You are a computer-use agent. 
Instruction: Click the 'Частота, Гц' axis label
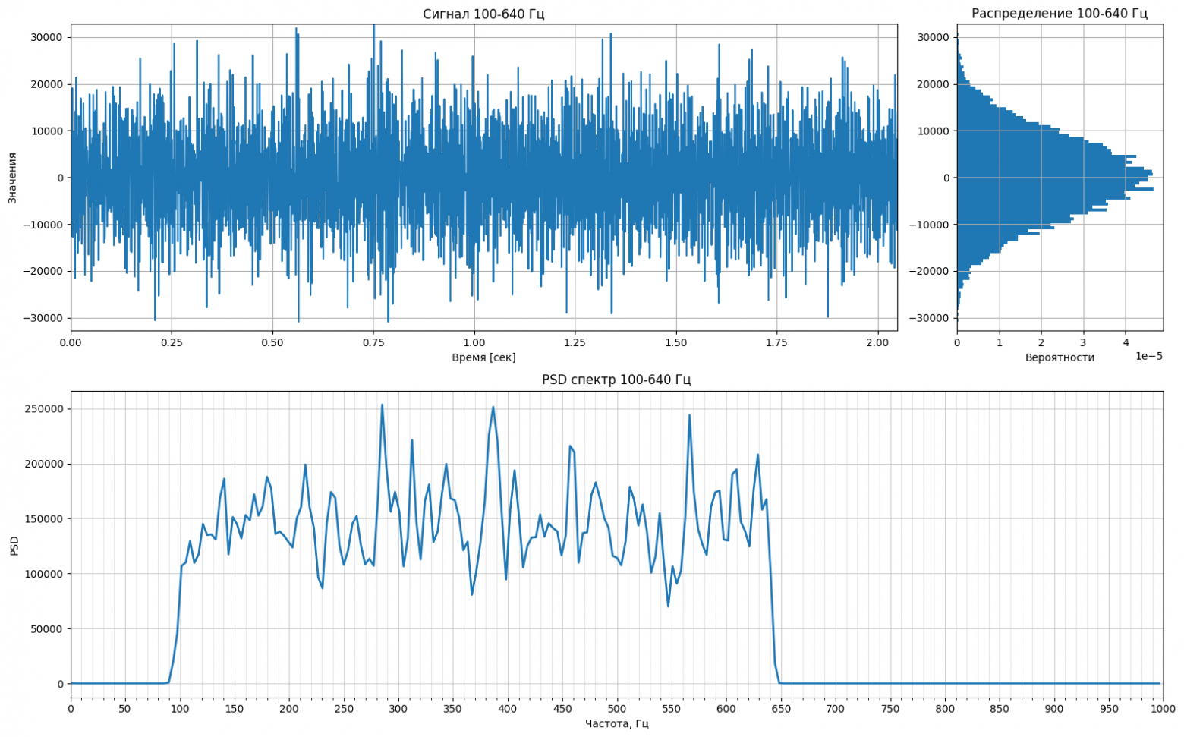[x=616, y=723]
